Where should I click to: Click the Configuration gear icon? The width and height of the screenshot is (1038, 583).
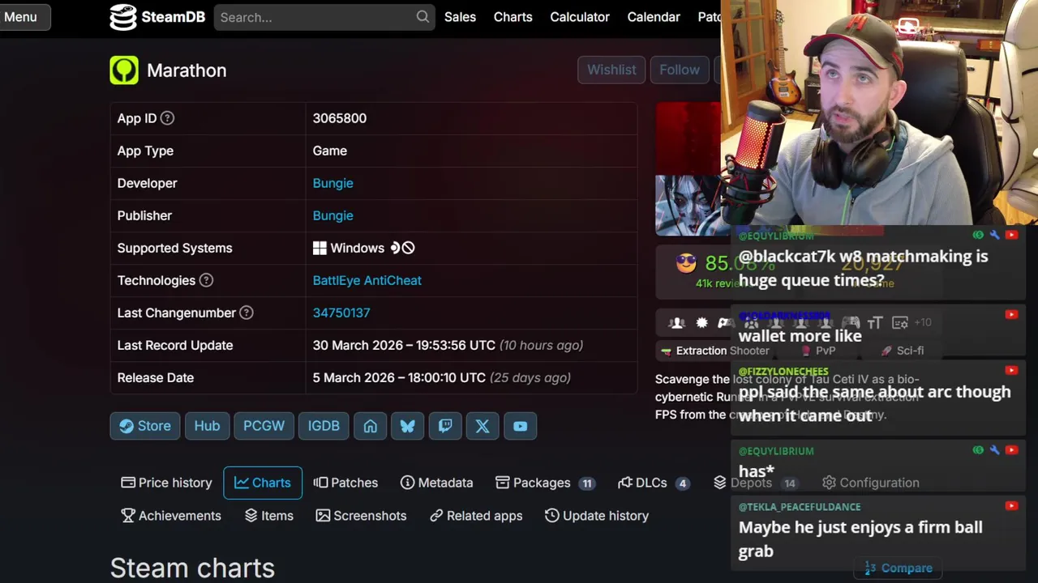pyautogui.click(x=829, y=483)
